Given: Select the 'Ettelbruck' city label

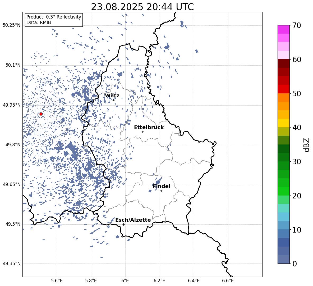Looking at the screenshot, I should [x=149, y=128].
